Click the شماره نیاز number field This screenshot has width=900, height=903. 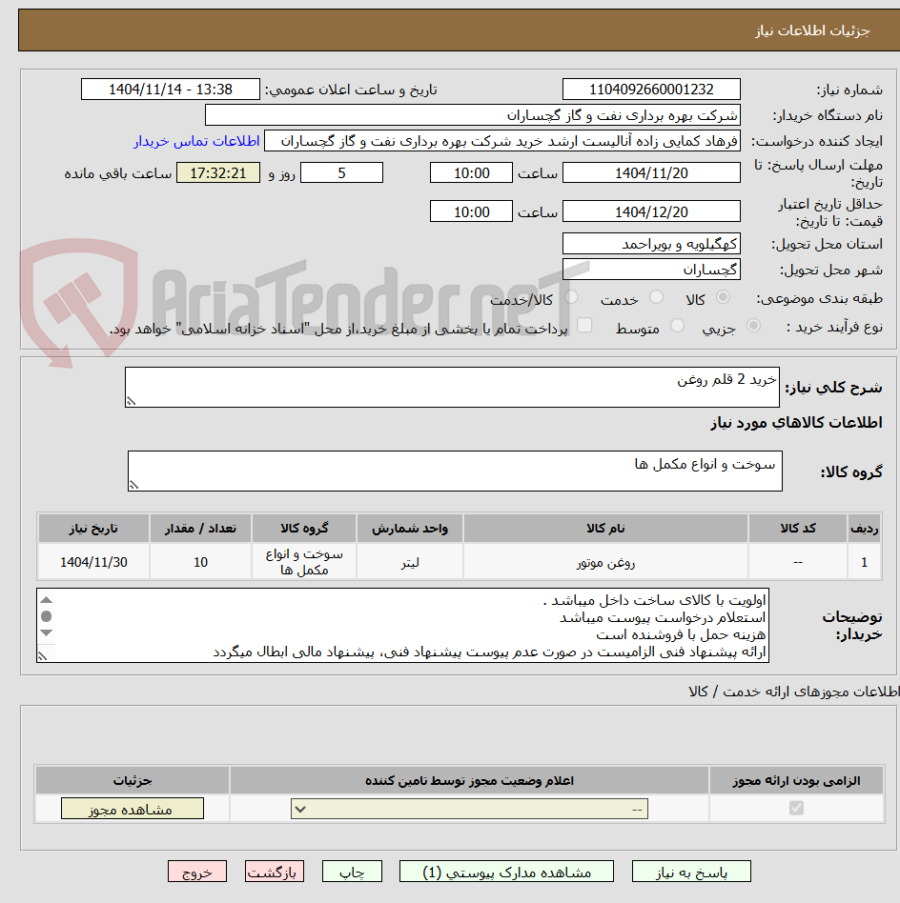click(651, 90)
